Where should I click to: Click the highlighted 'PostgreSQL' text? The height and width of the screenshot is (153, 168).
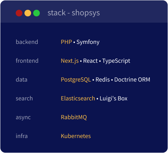(76, 80)
